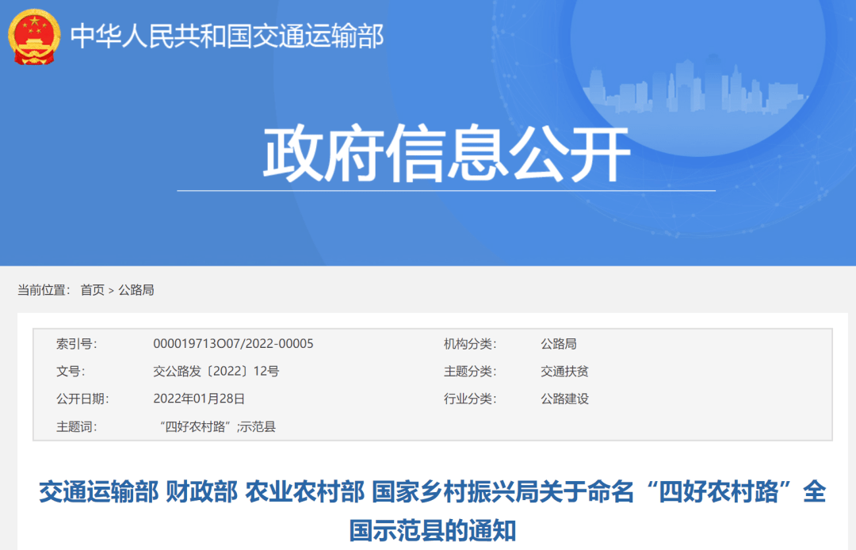Click the 公开日期 field label
The height and width of the screenshot is (550, 856).
click(x=82, y=399)
